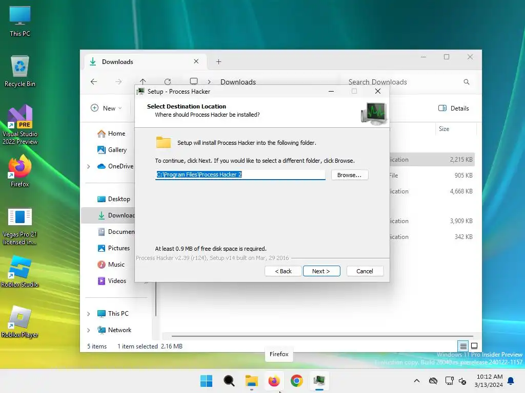
Task: Open the Recycle Bin desktop icon
Action: (x=20, y=71)
